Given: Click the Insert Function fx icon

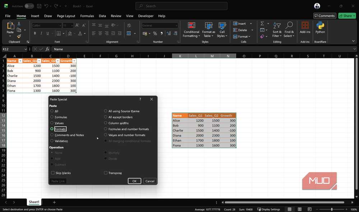Looking at the screenshot, I should pyautogui.click(x=47, y=49).
